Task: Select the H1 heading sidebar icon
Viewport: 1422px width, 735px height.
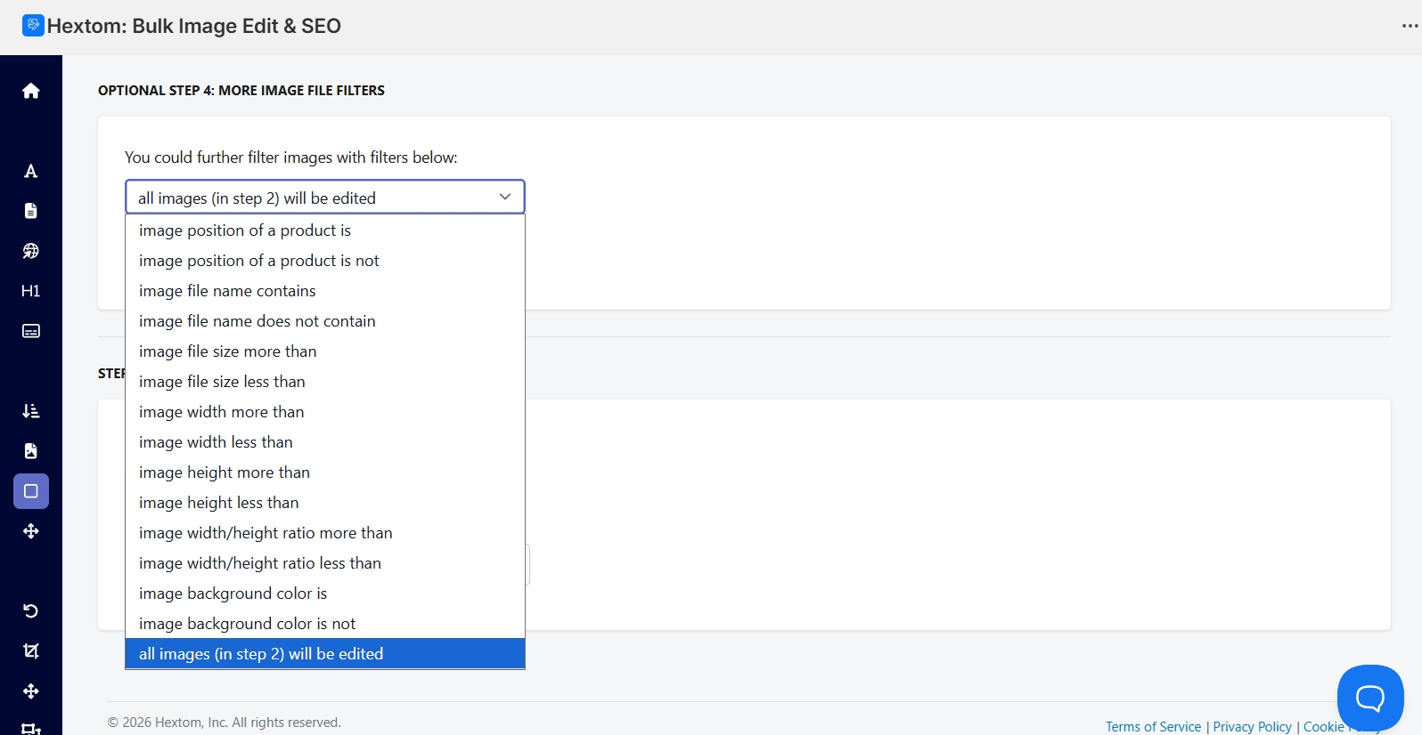Action: [31, 291]
